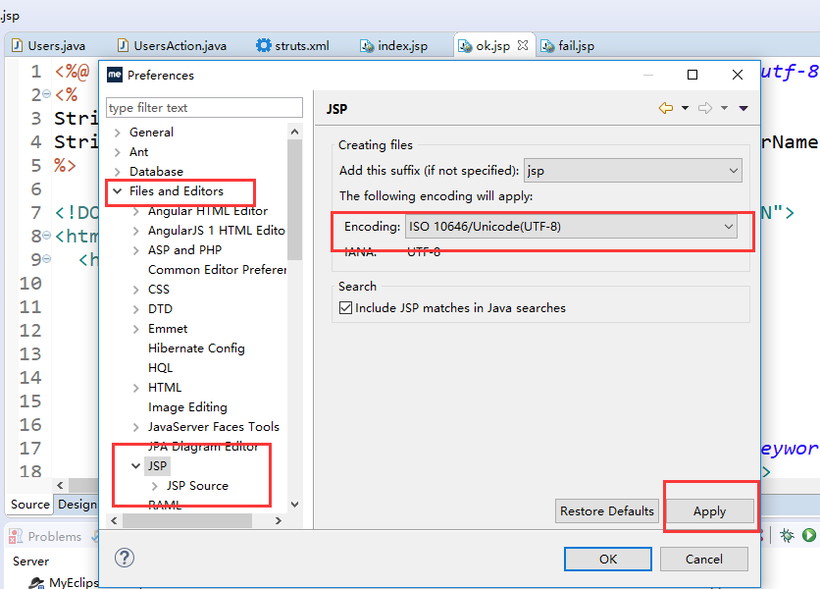Click the debug bug icon in Servers toolbar

pos(787,535)
